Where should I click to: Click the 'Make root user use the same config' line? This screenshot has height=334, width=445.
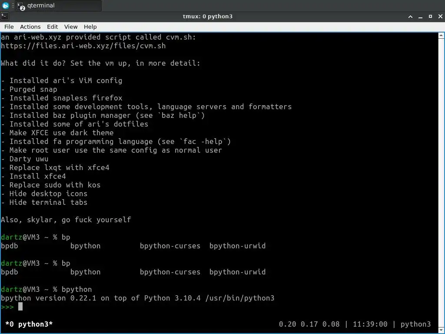click(111, 150)
